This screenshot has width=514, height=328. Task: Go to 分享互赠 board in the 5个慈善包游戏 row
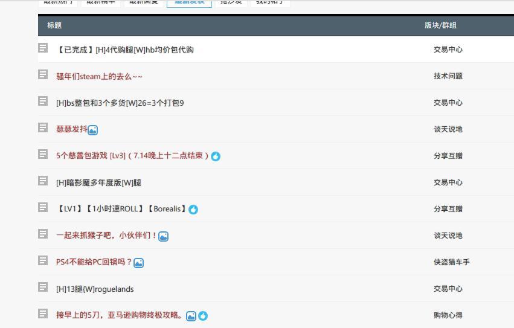tap(448, 156)
